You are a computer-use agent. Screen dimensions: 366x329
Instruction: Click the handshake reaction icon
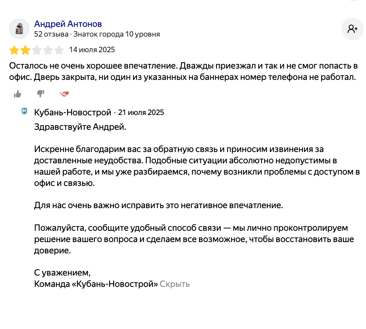pos(64,94)
